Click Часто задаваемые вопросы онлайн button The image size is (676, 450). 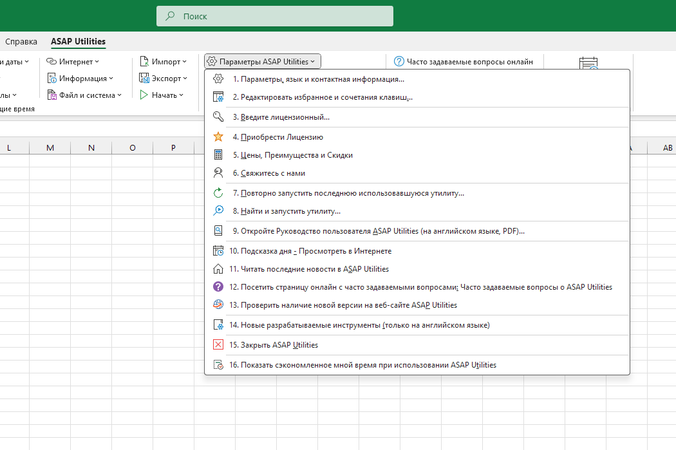(x=464, y=62)
